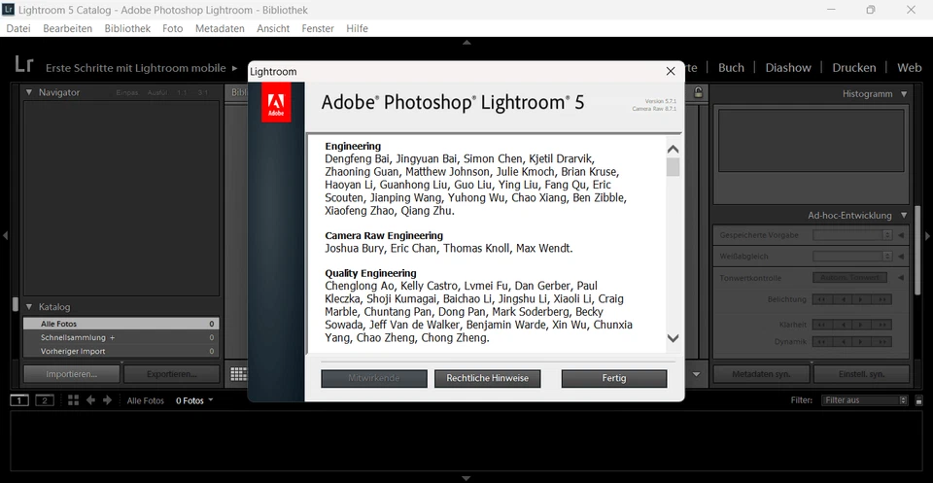933x483 pixels.
Task: Hide the top module picker panel arrow
Action: click(466, 42)
